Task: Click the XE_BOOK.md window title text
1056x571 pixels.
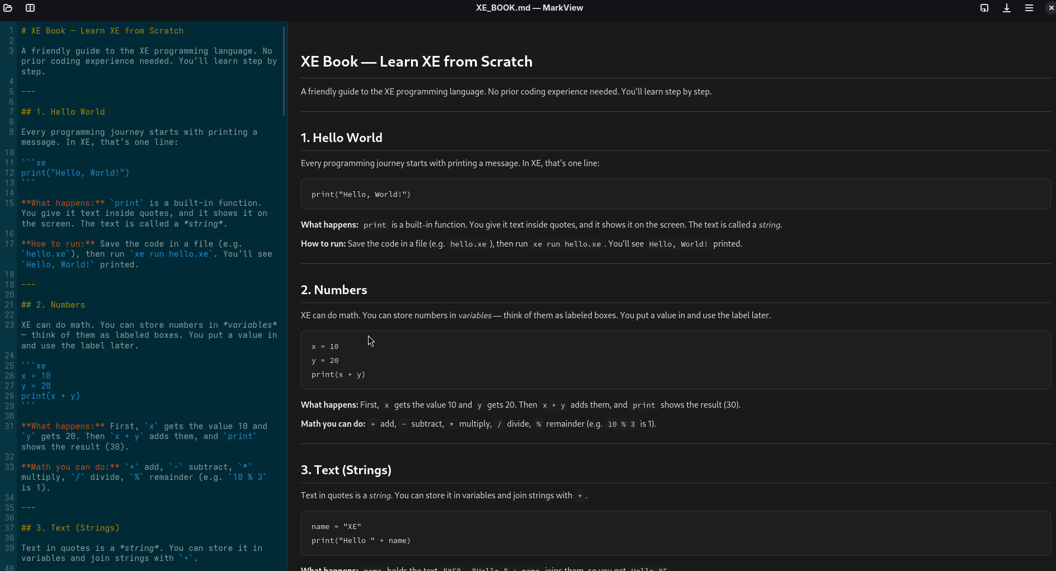Action: [x=529, y=8]
